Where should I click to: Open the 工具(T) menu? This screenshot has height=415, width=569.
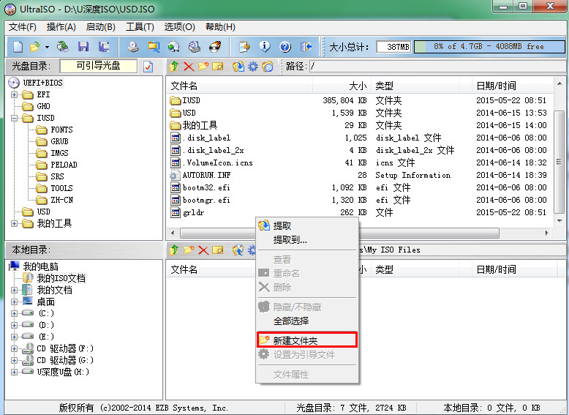pos(140,27)
